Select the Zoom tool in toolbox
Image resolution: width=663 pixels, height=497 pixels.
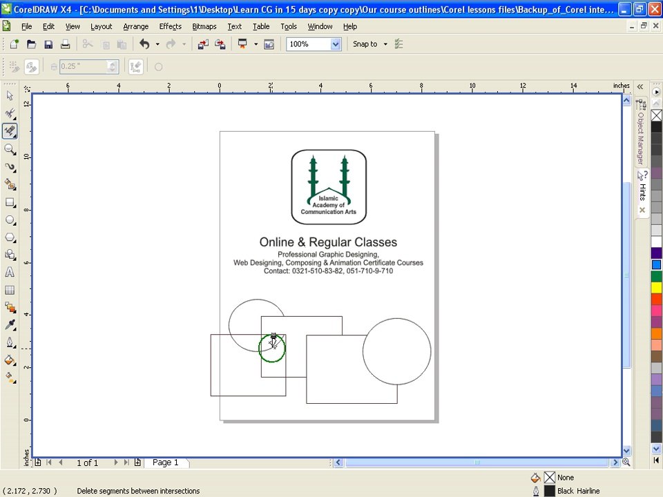click(10, 149)
